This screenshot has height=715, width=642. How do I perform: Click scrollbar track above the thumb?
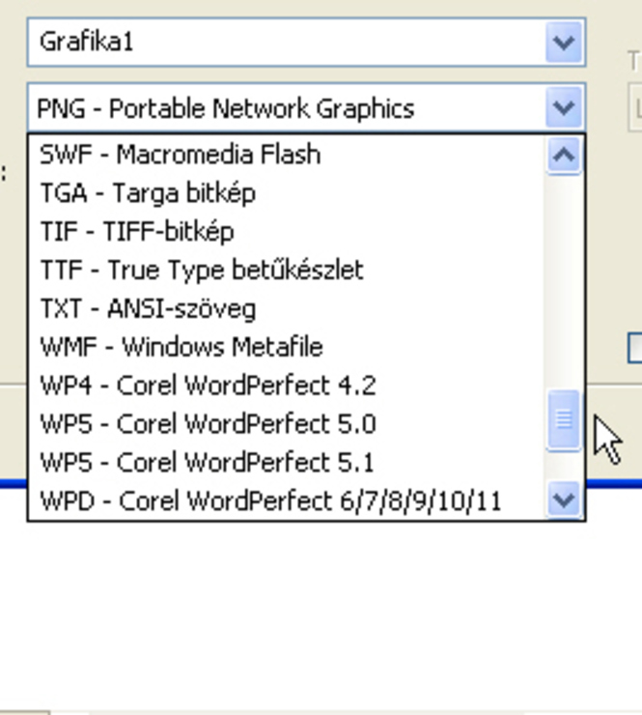click(564, 282)
